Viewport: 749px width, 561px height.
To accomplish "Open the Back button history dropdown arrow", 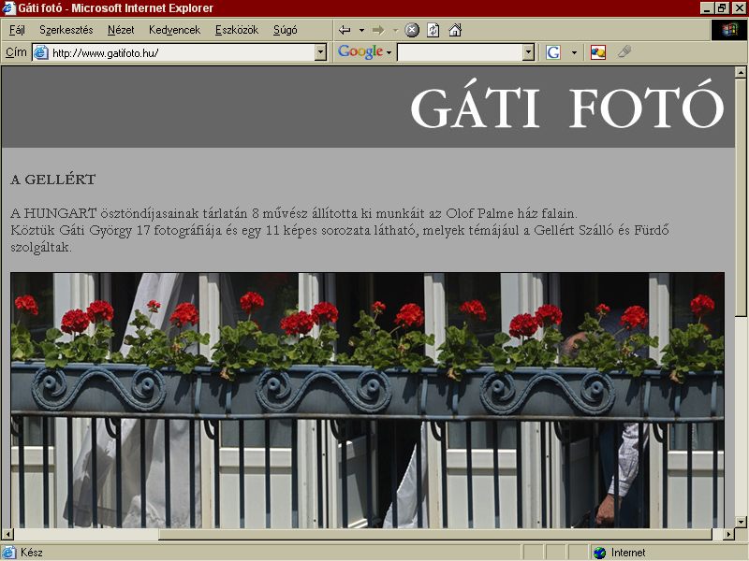I will click(361, 31).
